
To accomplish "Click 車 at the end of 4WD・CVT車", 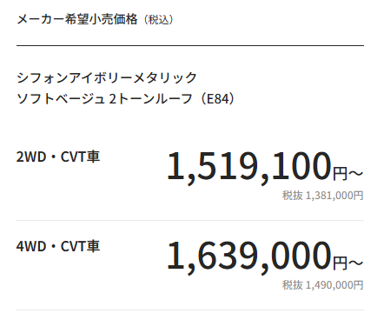I will point(94,246).
